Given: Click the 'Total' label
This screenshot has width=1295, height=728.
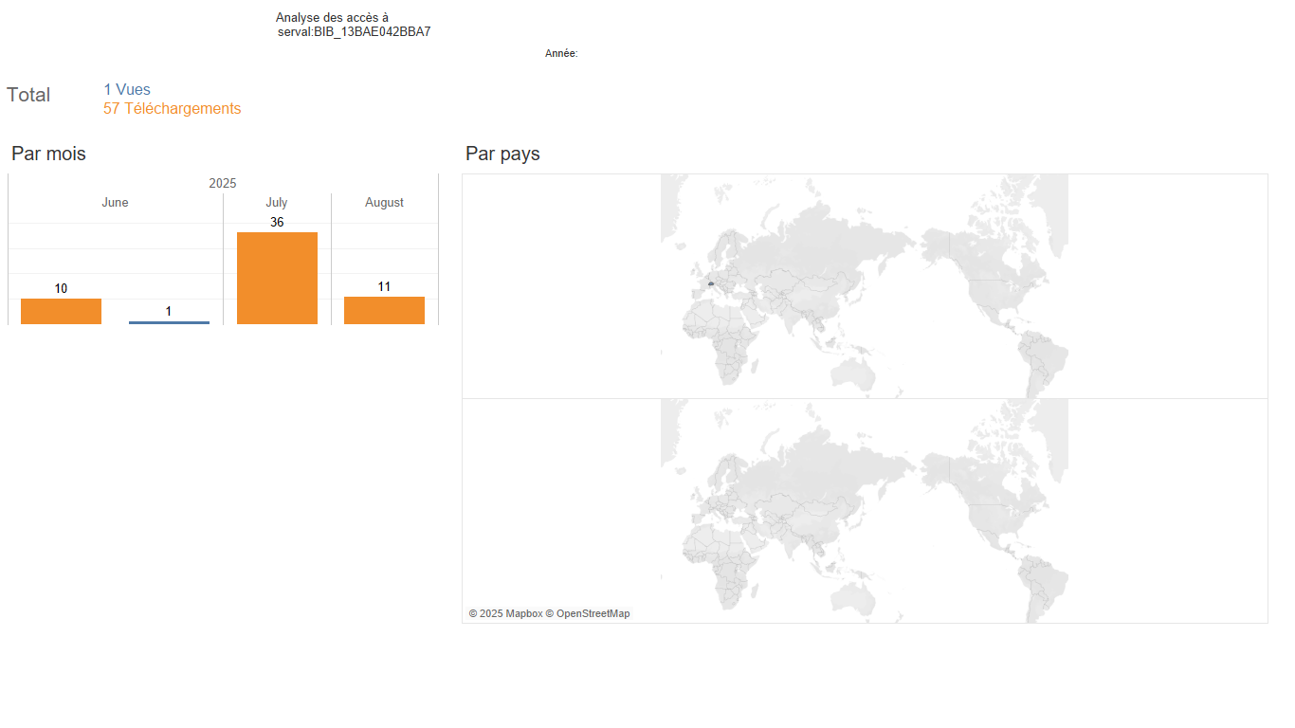Looking at the screenshot, I should point(28,95).
